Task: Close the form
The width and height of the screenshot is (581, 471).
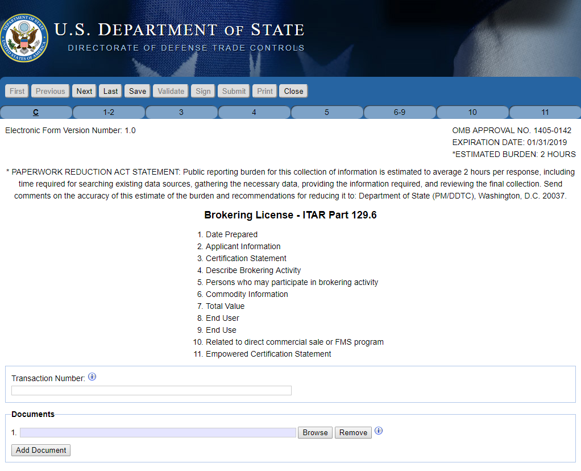Action: [x=293, y=91]
